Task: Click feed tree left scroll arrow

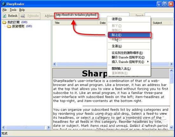Action: (3, 127)
